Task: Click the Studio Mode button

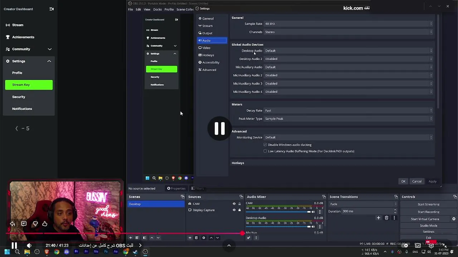Action: coord(428,226)
